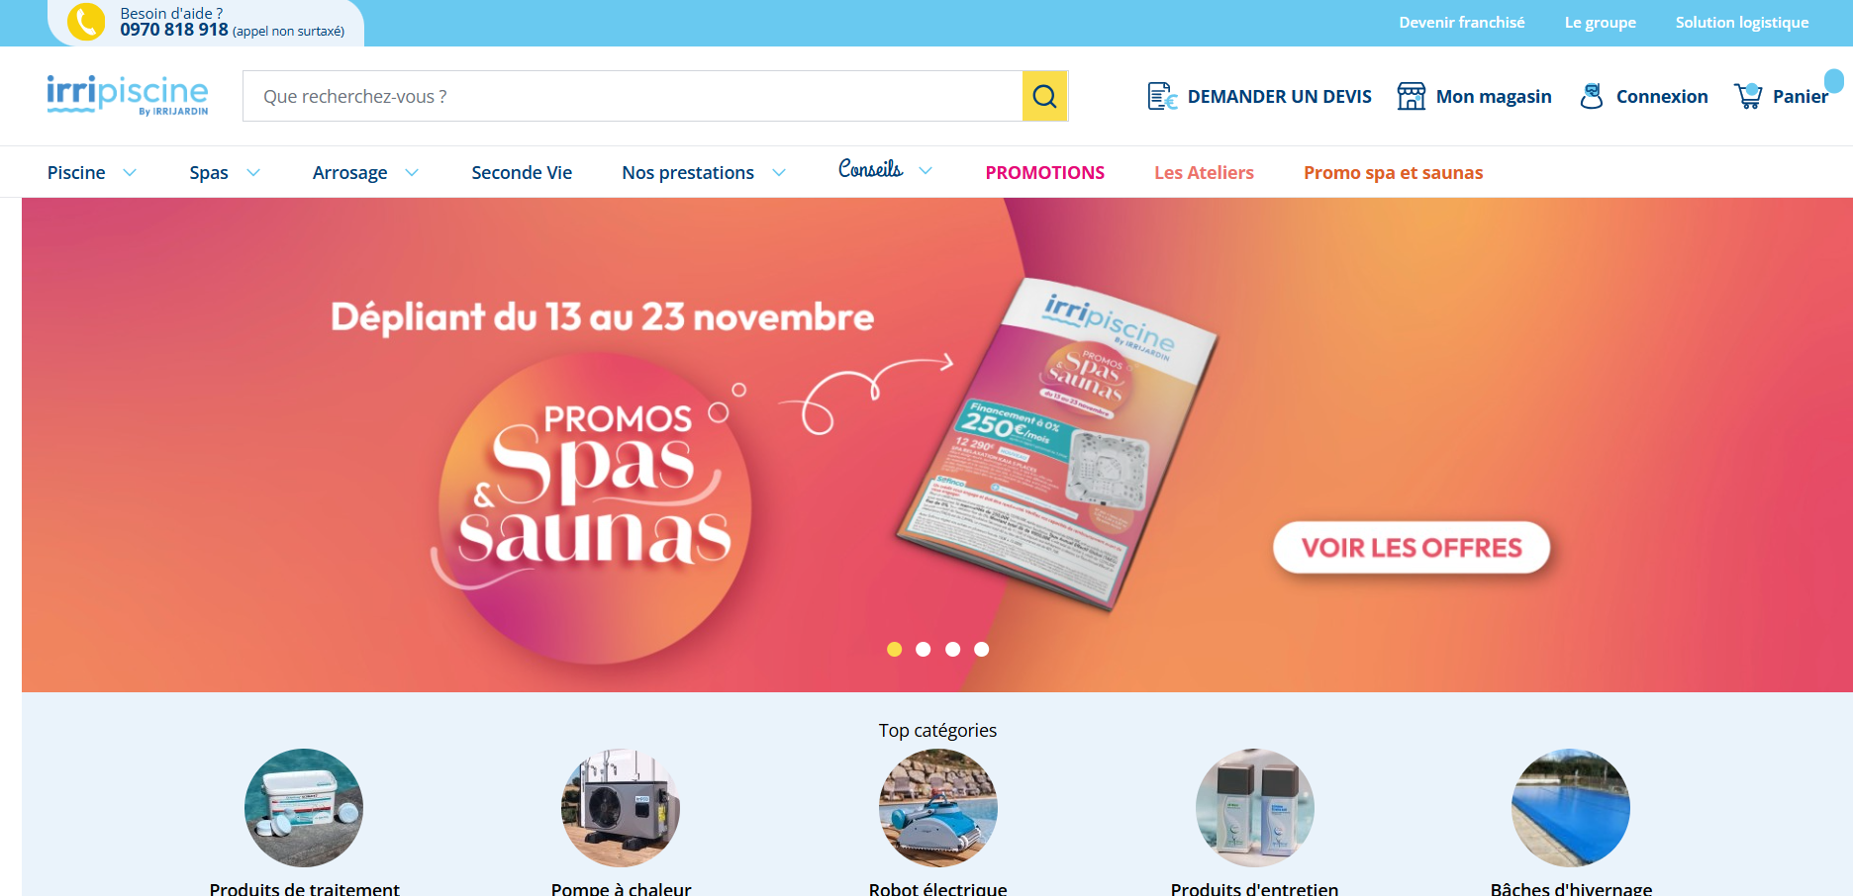The width and height of the screenshot is (1853, 896).
Task: Open the PROMOTIONS menu item
Action: tap(1044, 172)
